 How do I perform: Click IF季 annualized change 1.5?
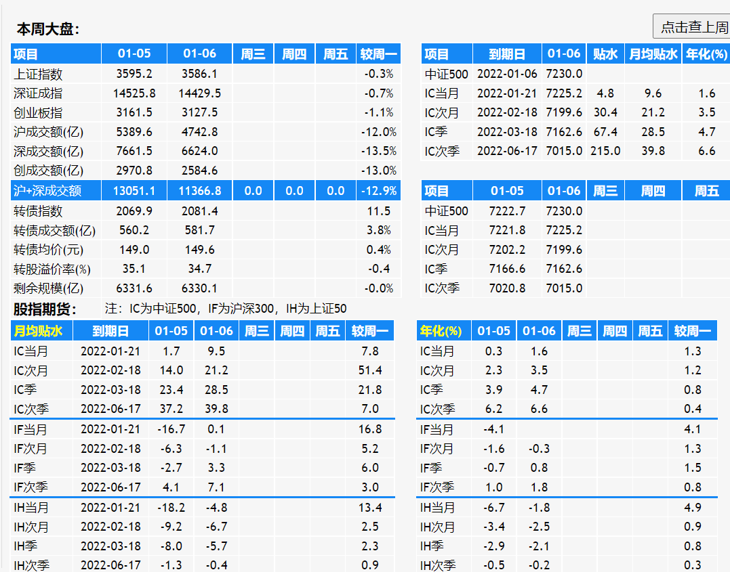pyautogui.click(x=693, y=468)
